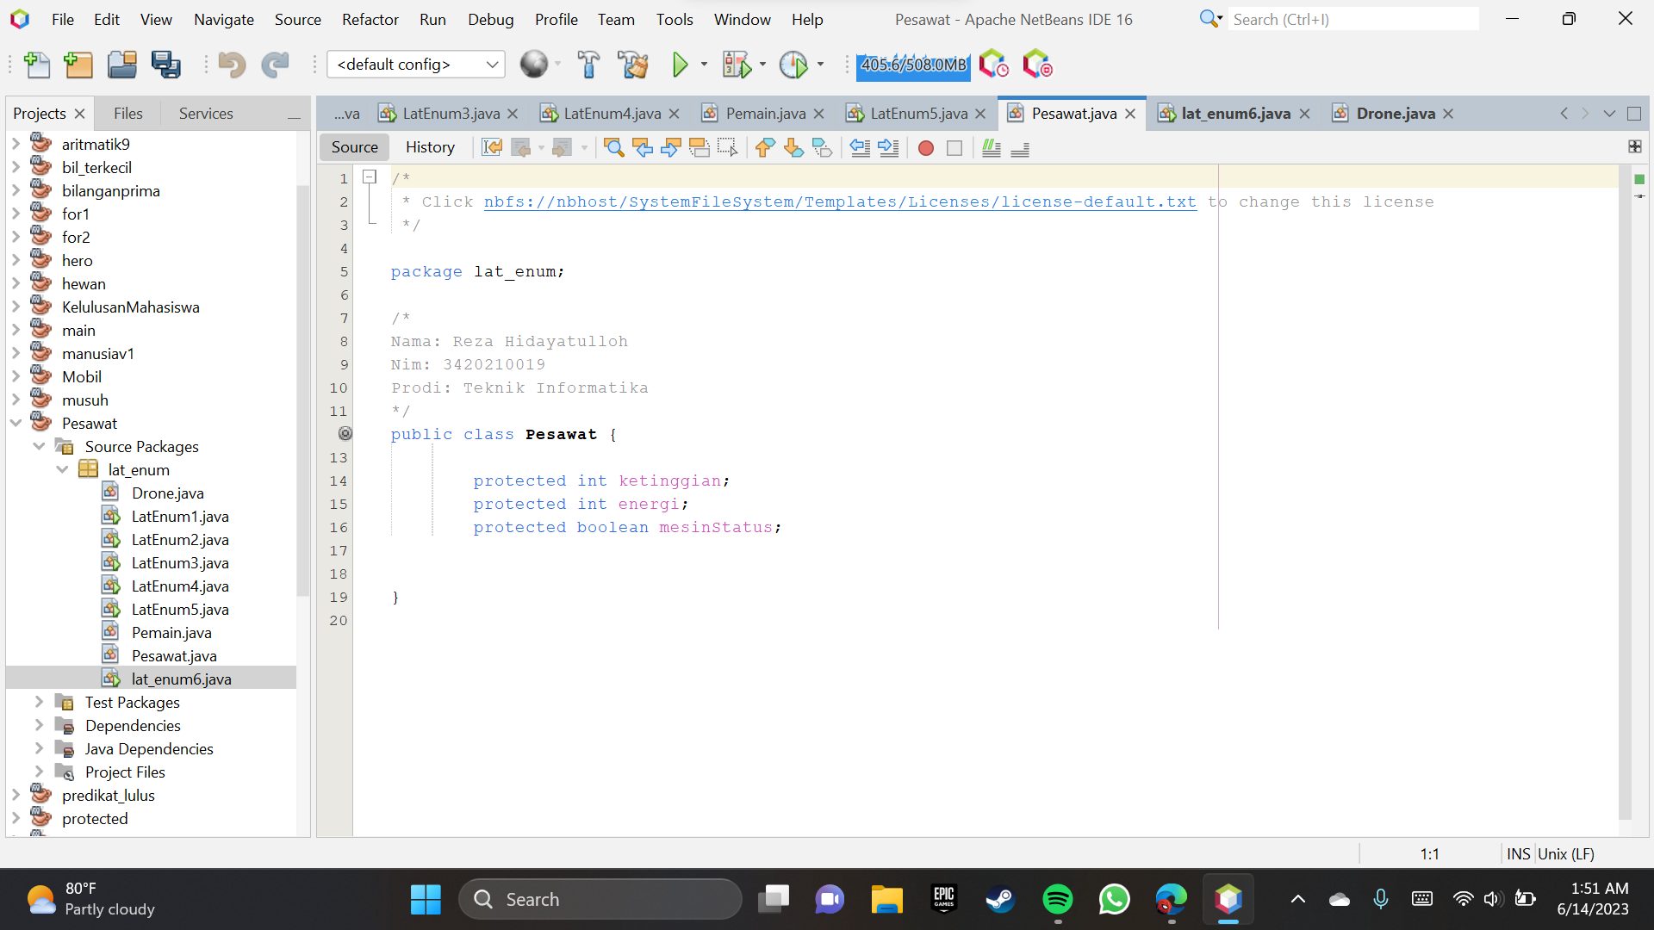Image resolution: width=1654 pixels, height=930 pixels.
Task: Collapse the lat_enum package node
Action: coord(62,470)
